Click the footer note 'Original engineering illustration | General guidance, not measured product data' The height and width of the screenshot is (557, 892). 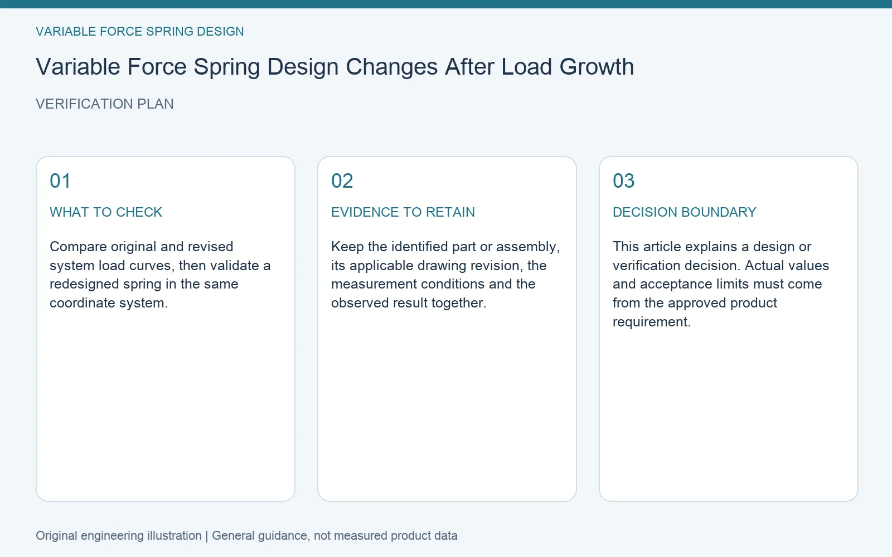coord(246,536)
